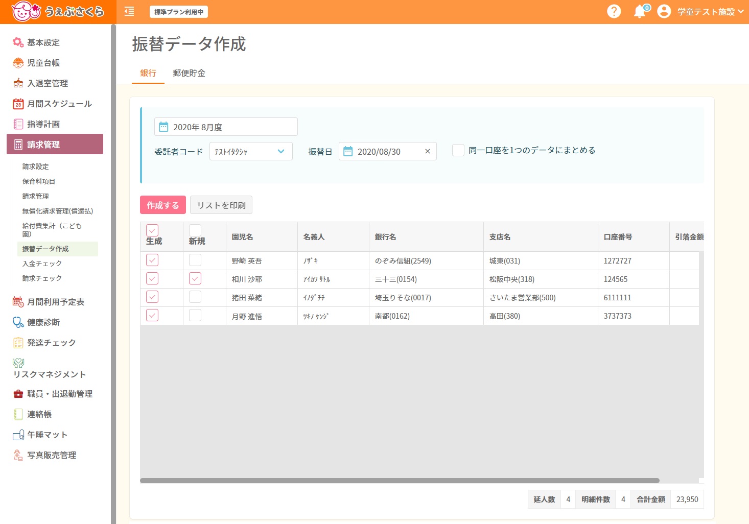
Task: Click the 連絡帳 book icon
Action: click(x=18, y=414)
